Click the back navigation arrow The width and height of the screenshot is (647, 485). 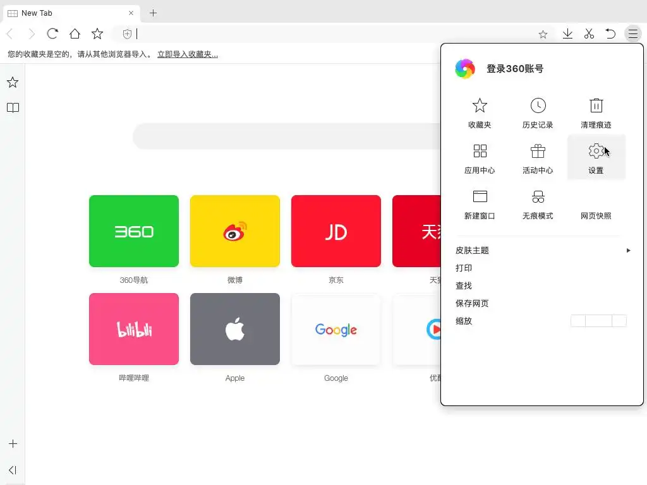click(x=10, y=34)
